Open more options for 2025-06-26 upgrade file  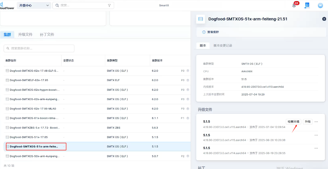316,135
